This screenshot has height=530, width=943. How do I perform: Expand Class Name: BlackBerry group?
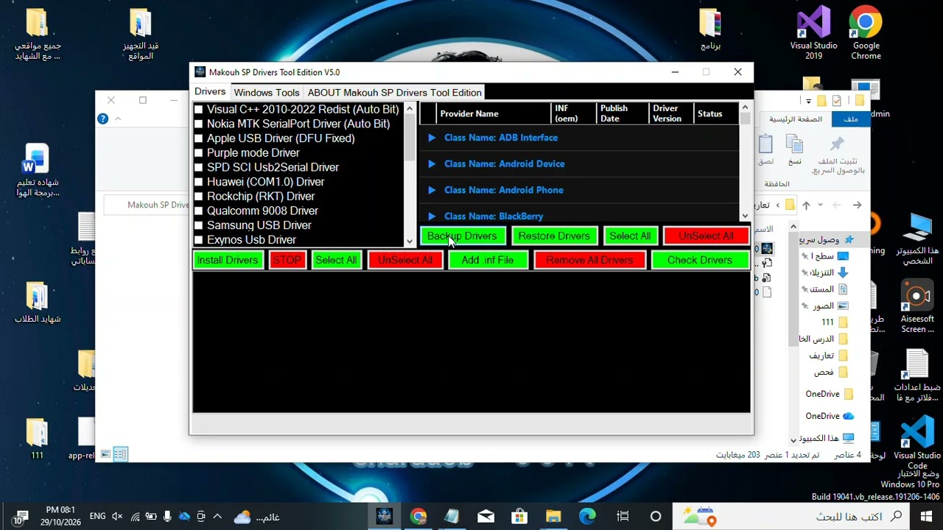coord(432,216)
